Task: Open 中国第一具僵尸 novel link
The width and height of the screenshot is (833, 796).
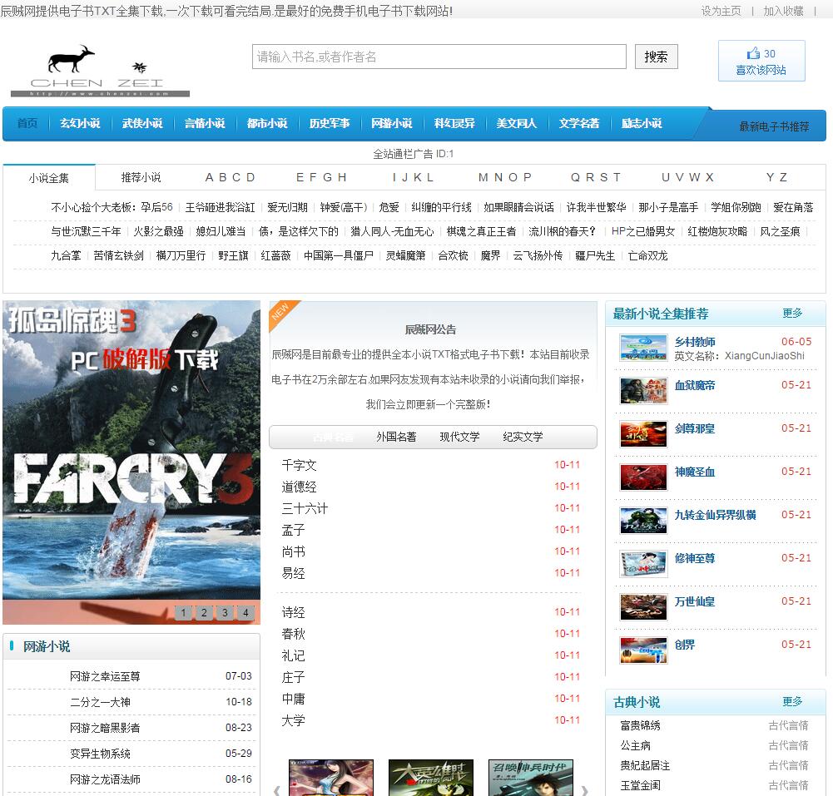Action: click(339, 255)
